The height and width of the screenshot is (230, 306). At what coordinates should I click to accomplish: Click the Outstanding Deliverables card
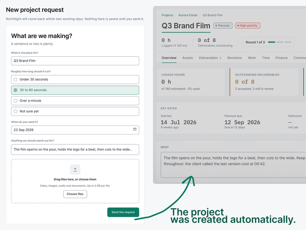pyautogui.click(x=264, y=82)
